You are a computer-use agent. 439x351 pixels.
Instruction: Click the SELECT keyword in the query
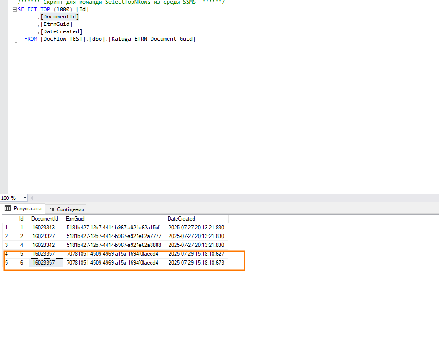[x=27, y=10]
